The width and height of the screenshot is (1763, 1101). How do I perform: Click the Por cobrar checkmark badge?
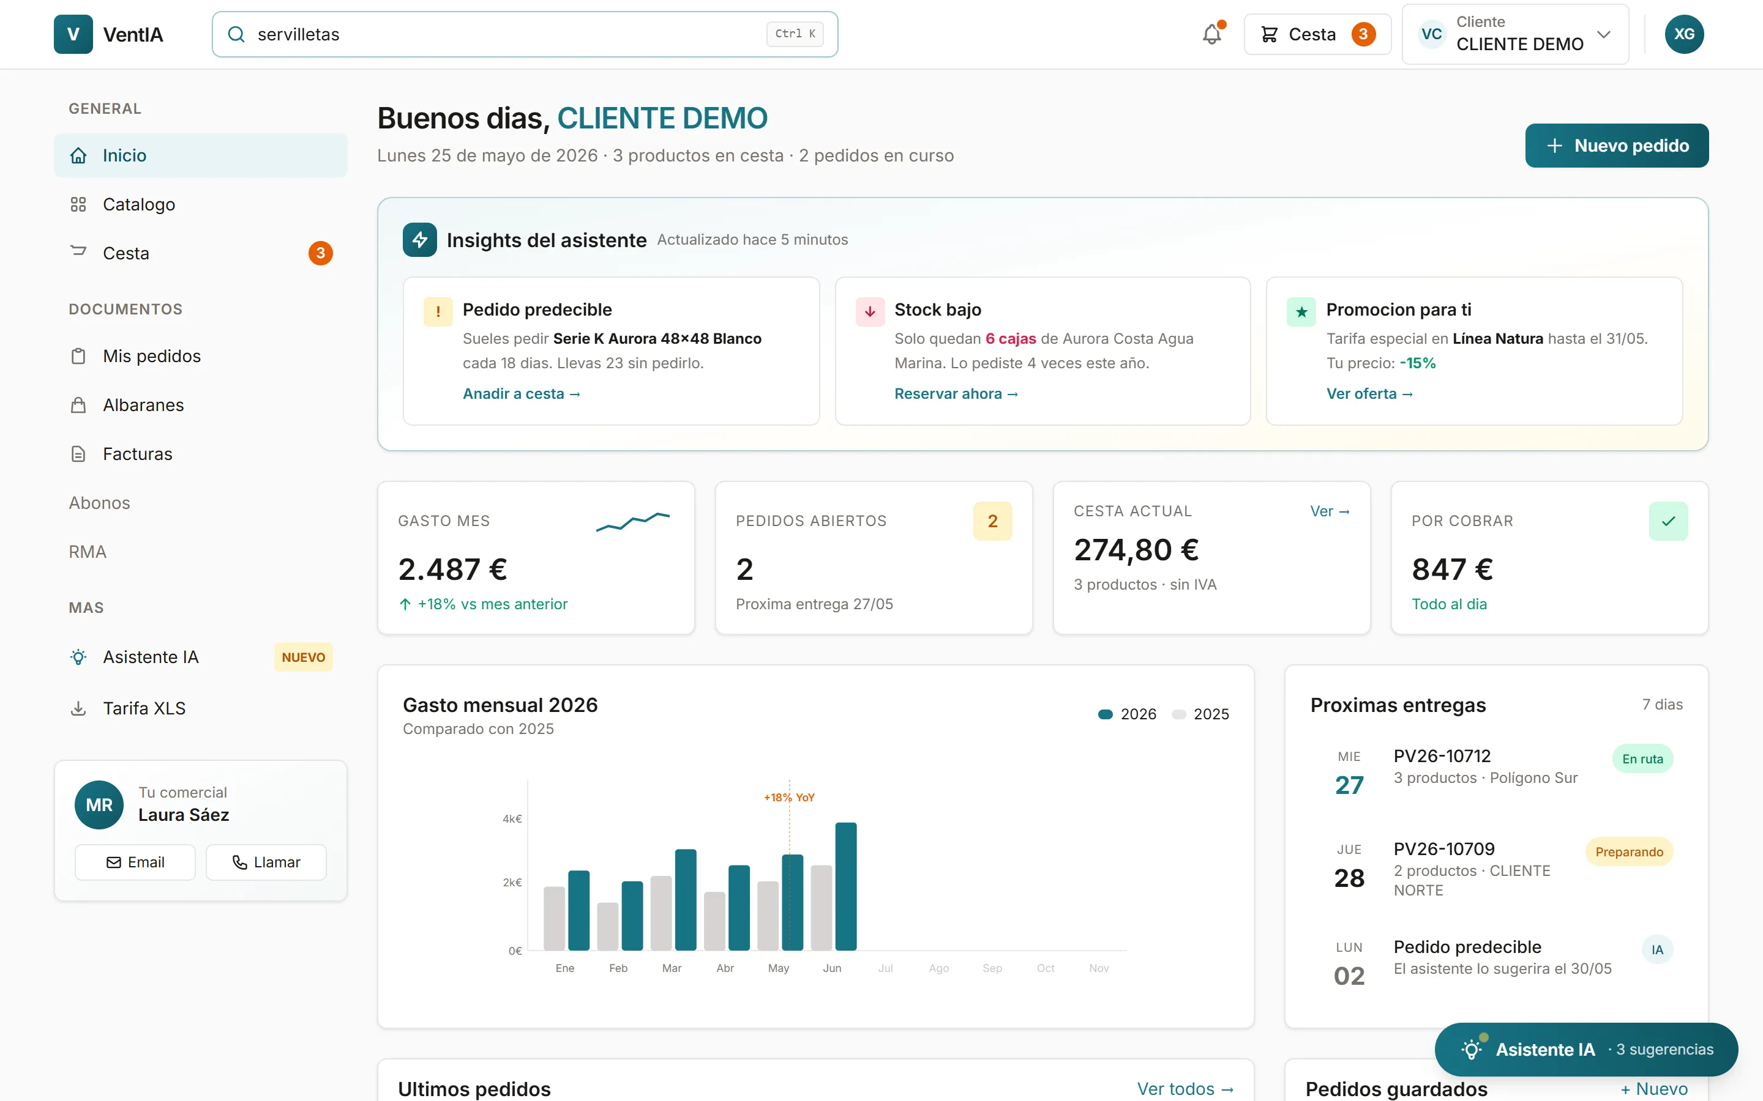tap(1668, 521)
